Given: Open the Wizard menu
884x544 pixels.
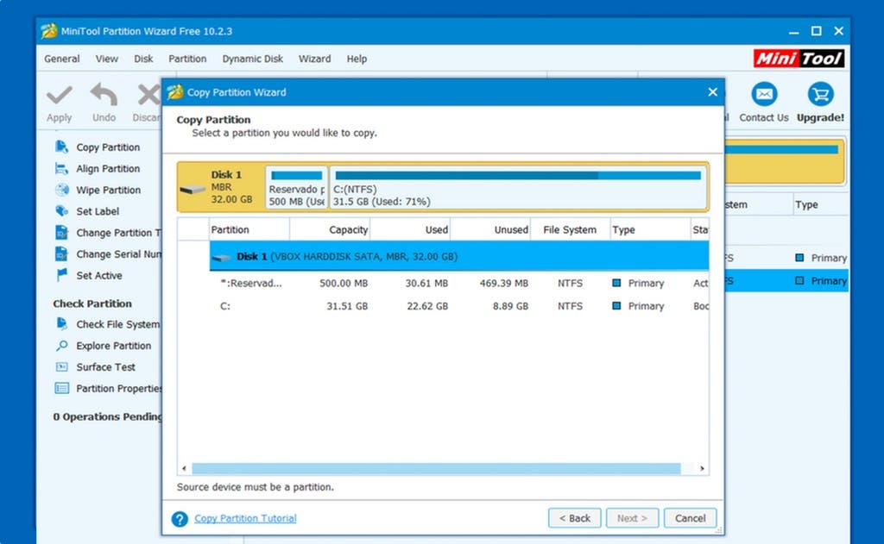Looking at the screenshot, I should [314, 59].
